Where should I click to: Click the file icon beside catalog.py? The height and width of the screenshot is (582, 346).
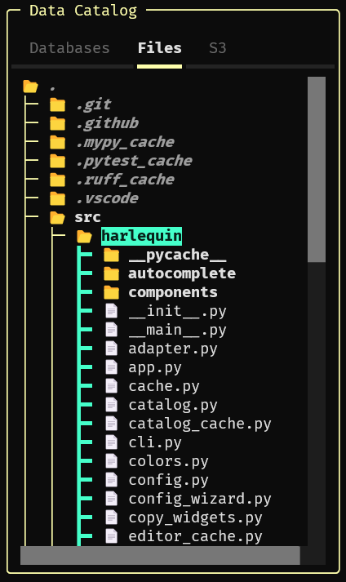[111, 405]
